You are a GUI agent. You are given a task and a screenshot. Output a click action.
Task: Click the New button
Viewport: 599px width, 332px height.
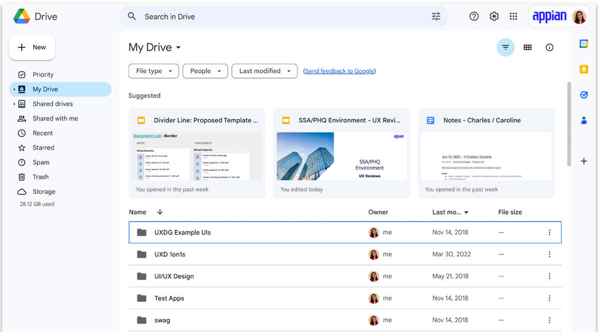click(32, 47)
